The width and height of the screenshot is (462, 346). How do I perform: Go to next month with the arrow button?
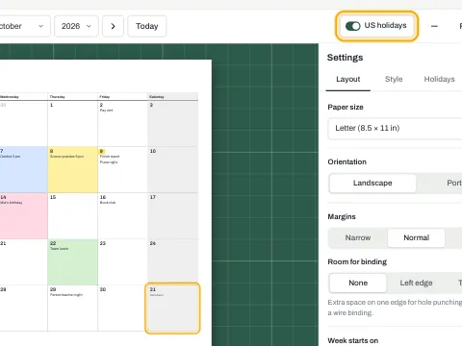(113, 26)
